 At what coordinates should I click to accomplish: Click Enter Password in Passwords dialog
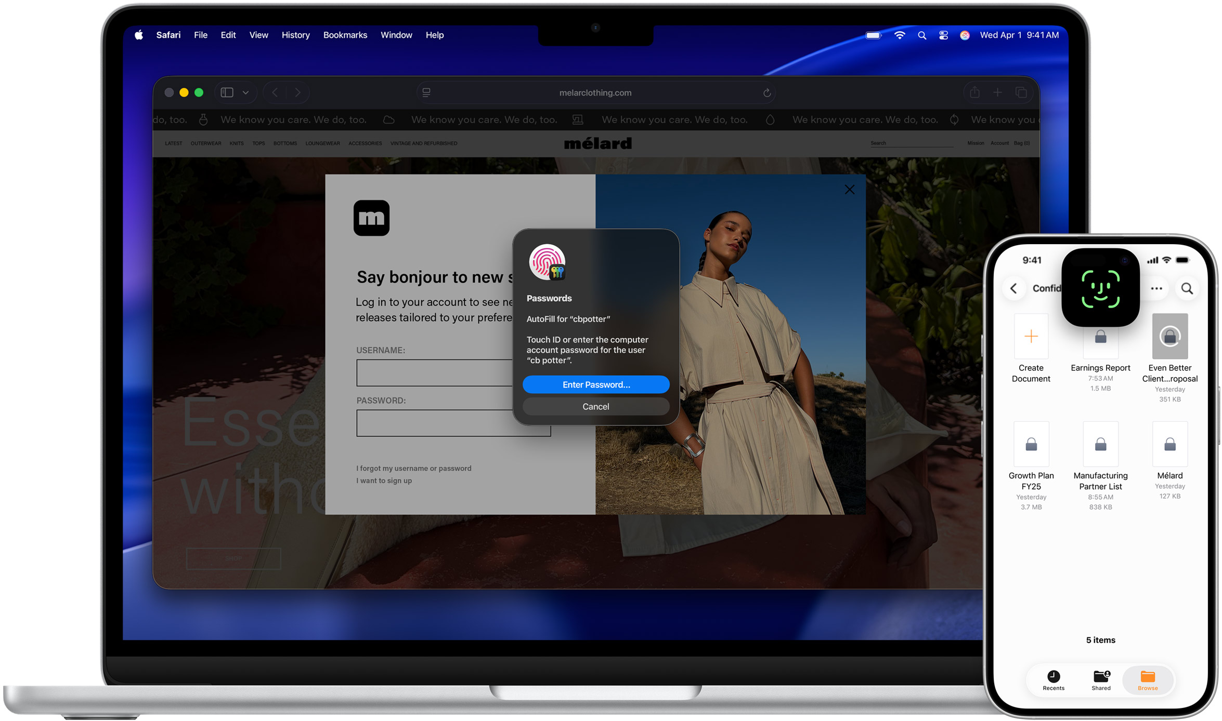[x=596, y=384]
